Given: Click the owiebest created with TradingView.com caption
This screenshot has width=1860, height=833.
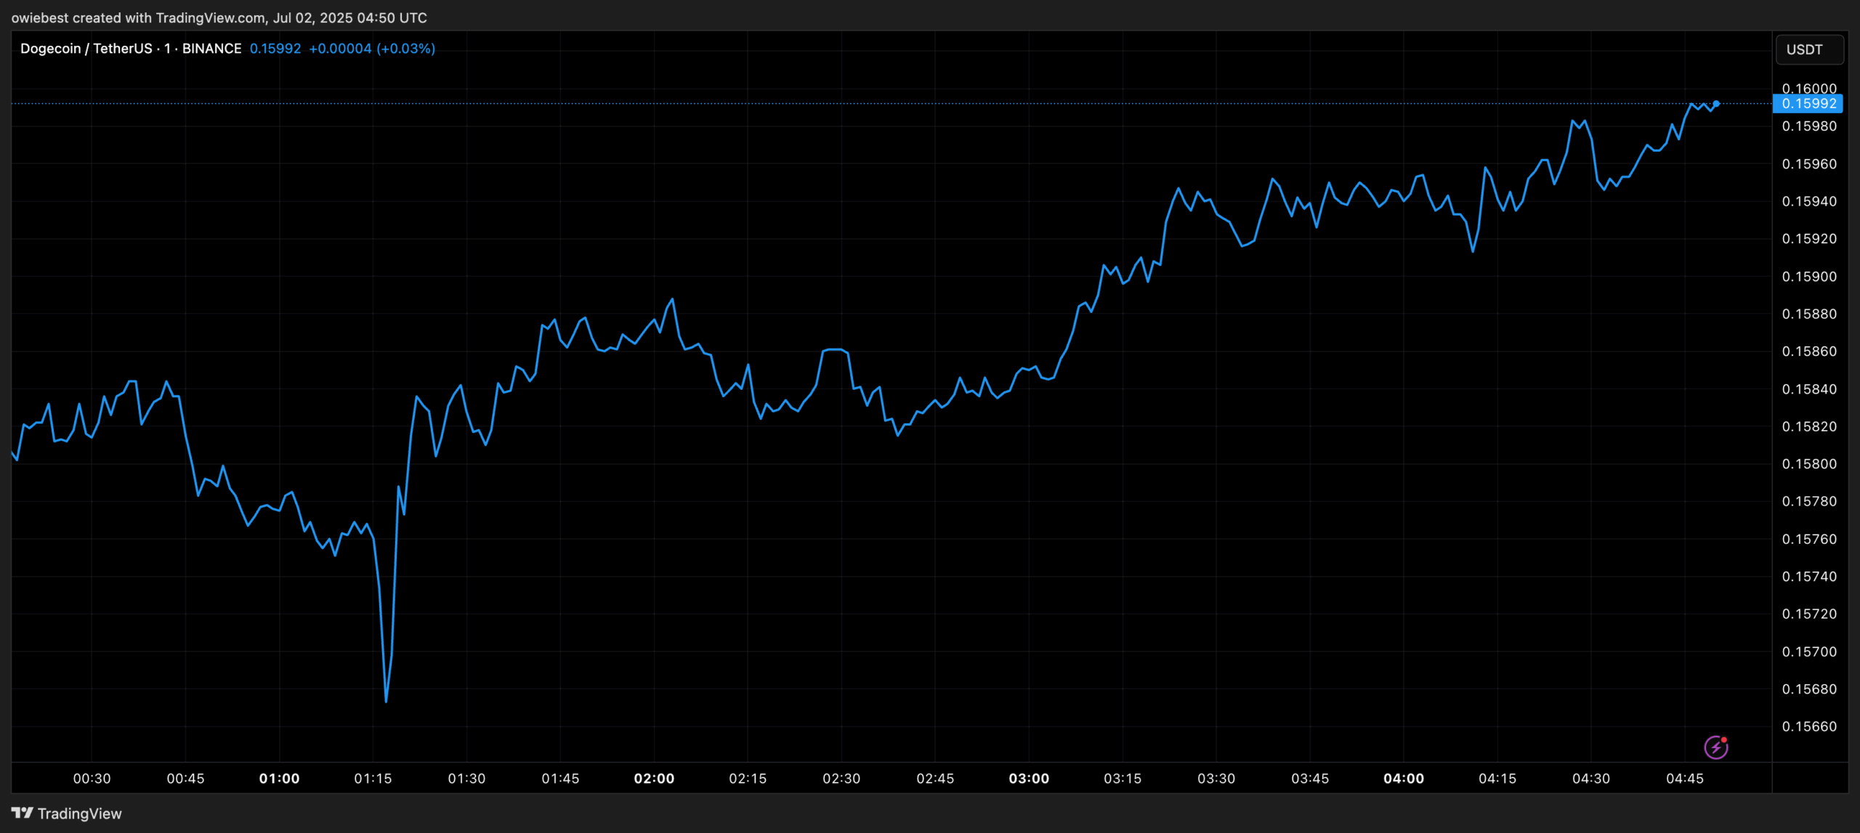Looking at the screenshot, I should (x=219, y=17).
